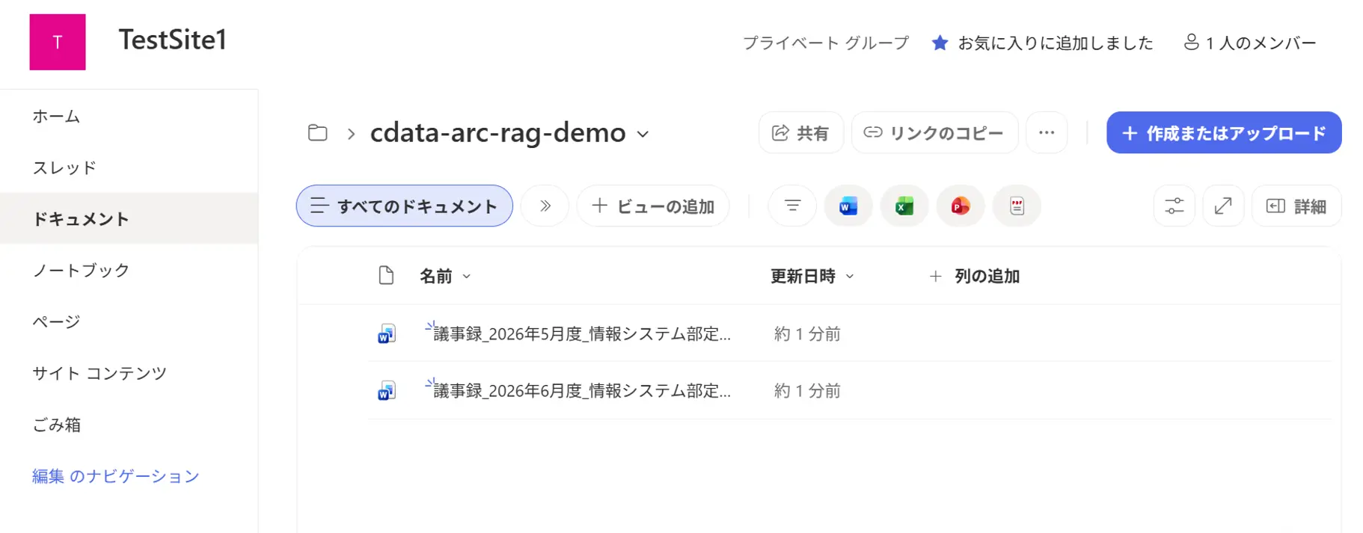Filter documents by Word files

(848, 206)
